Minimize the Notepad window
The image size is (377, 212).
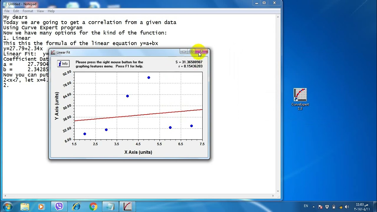(x=257, y=3)
